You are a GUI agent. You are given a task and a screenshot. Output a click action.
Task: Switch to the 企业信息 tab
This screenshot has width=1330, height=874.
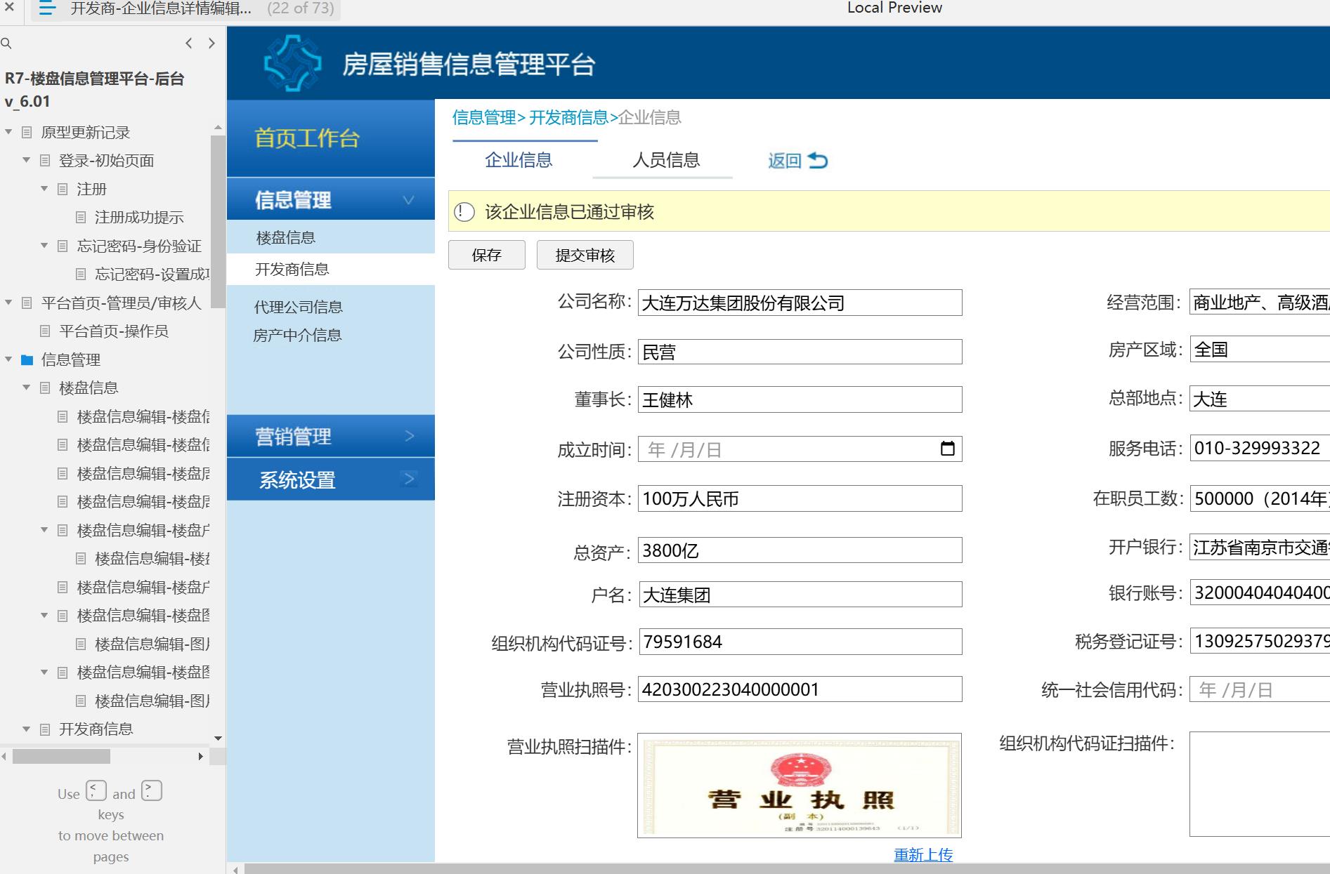[519, 160]
